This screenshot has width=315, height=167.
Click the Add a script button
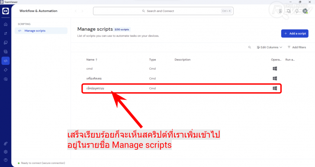tap(295, 34)
